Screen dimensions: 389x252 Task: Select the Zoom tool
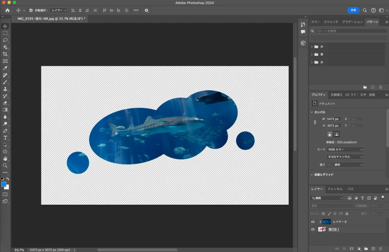tap(5, 165)
